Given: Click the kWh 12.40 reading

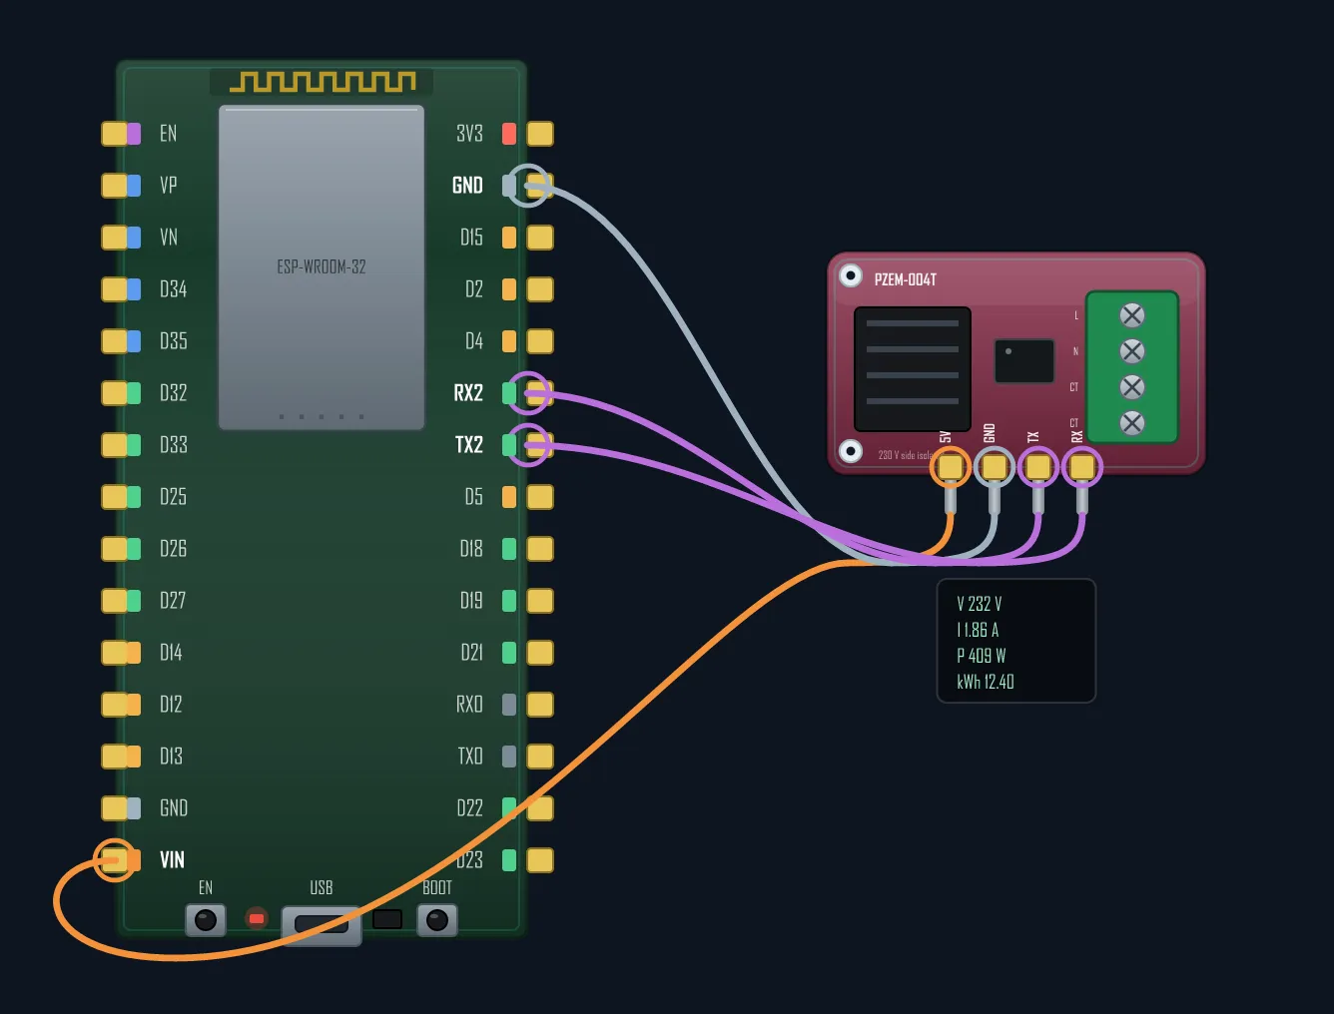Looking at the screenshot, I should pyautogui.click(x=986, y=682).
